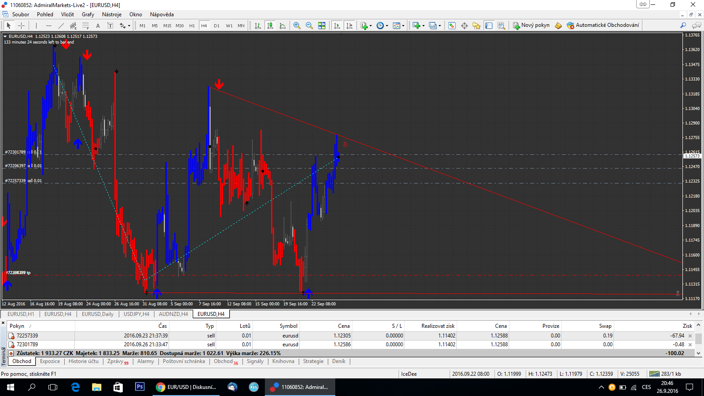704x396 pixels.
Task: Open the Data Window crosshair icon
Action: (464, 26)
